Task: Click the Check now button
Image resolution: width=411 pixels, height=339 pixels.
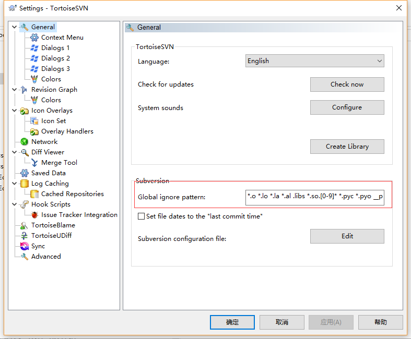Action: [x=347, y=84]
